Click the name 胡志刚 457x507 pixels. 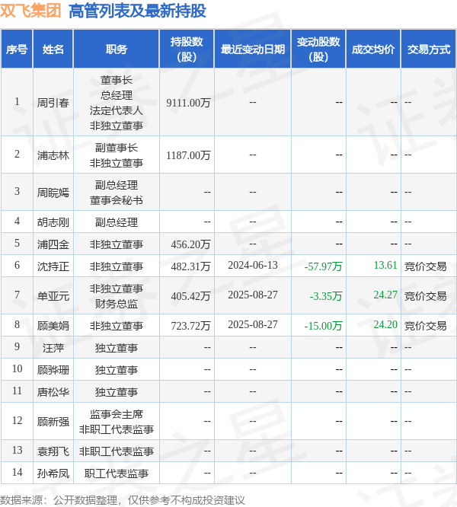[x=53, y=222]
